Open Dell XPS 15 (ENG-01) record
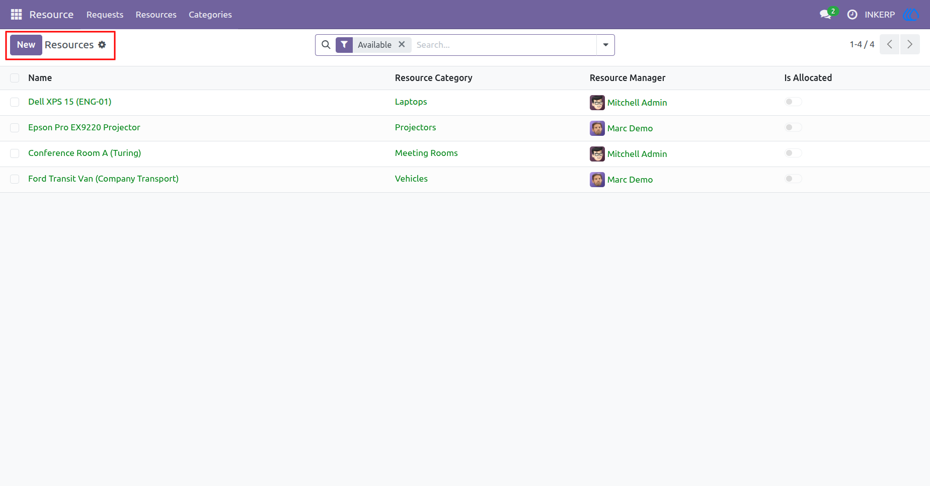Viewport: 930px width, 486px height. click(70, 102)
